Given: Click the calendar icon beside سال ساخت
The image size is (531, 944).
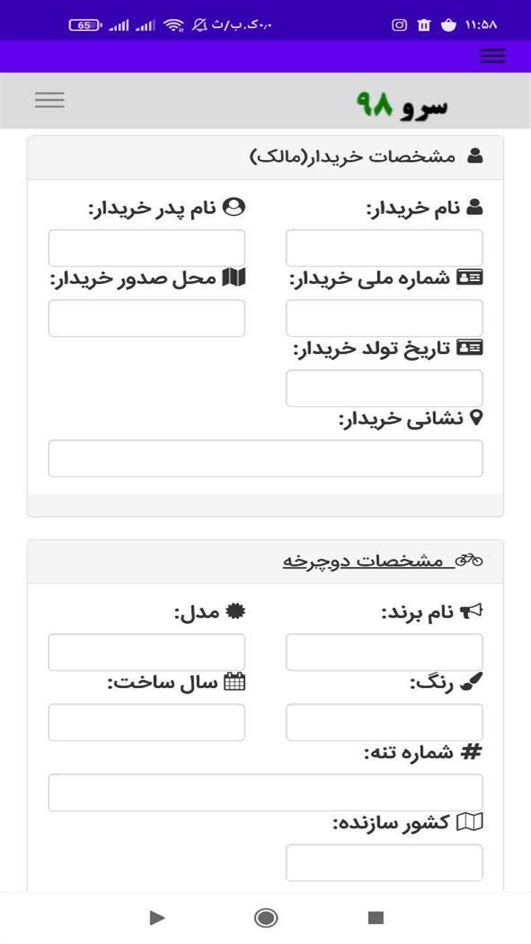Looking at the screenshot, I should coord(235,681).
